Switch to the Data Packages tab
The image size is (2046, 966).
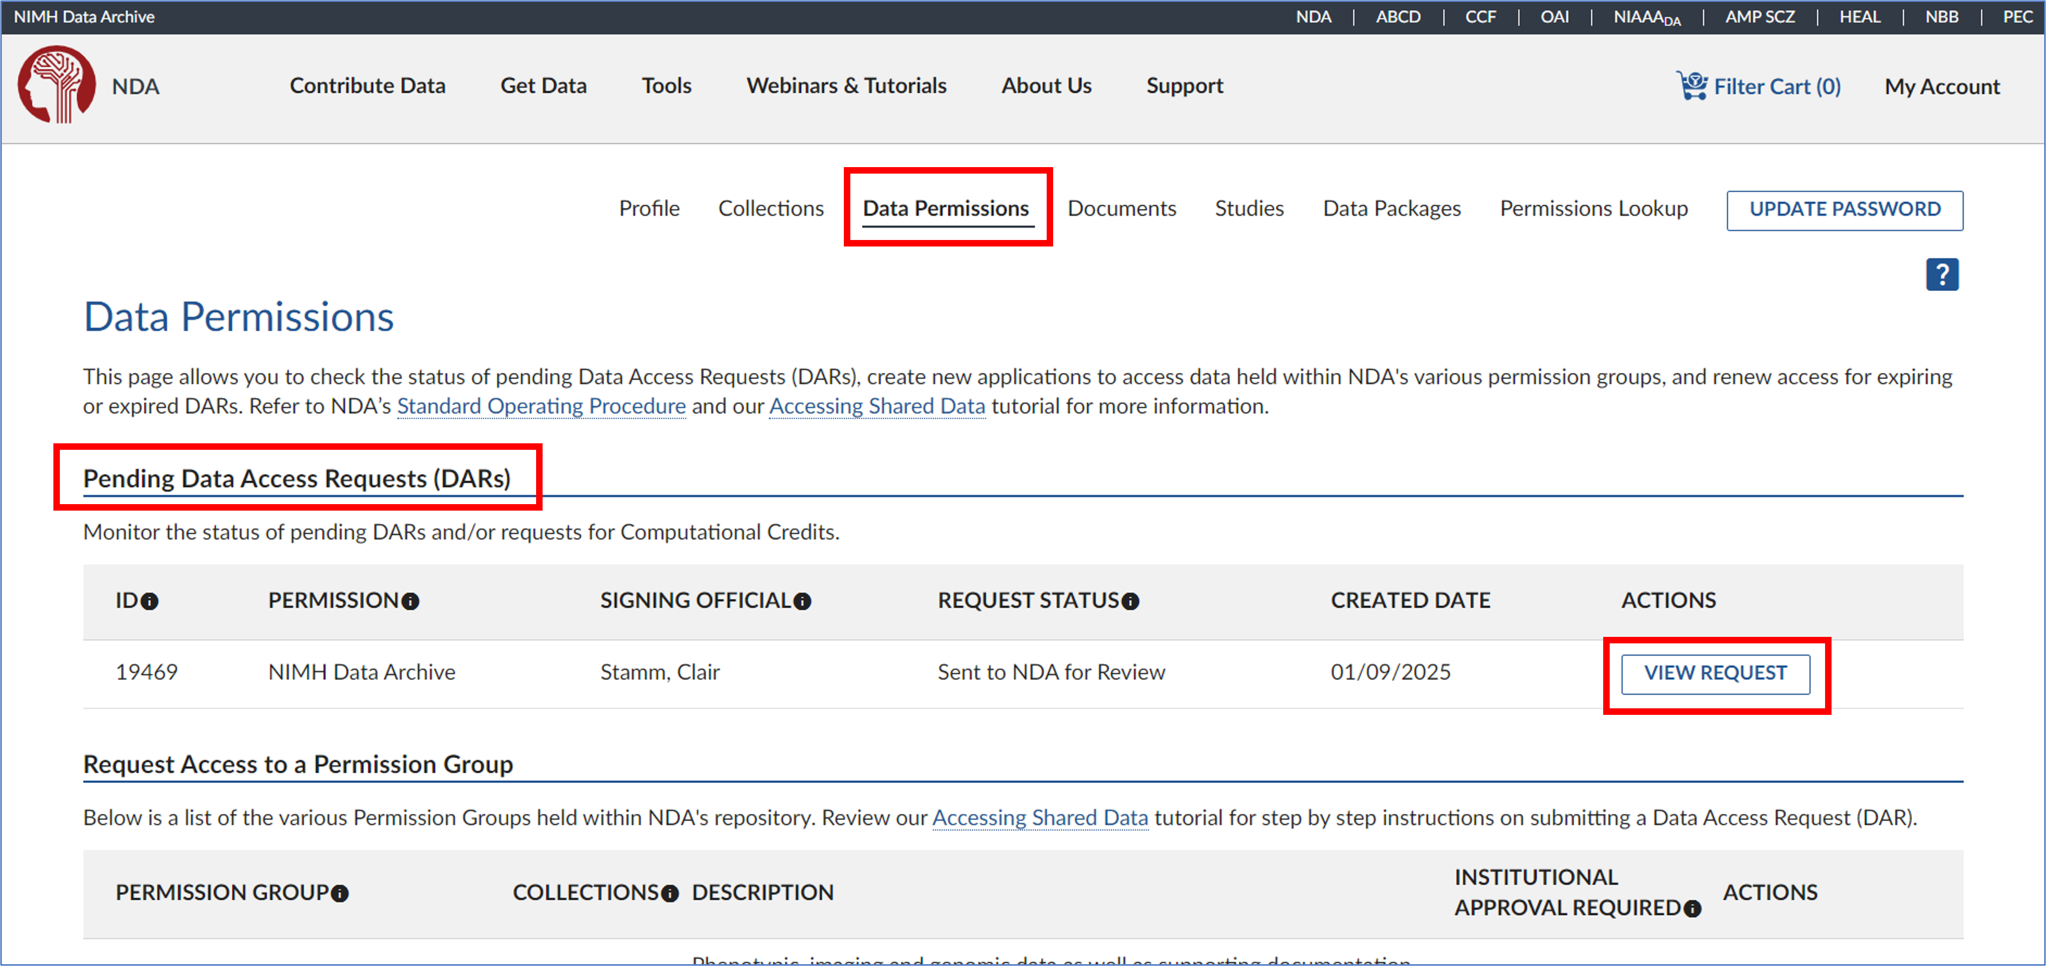point(1392,208)
